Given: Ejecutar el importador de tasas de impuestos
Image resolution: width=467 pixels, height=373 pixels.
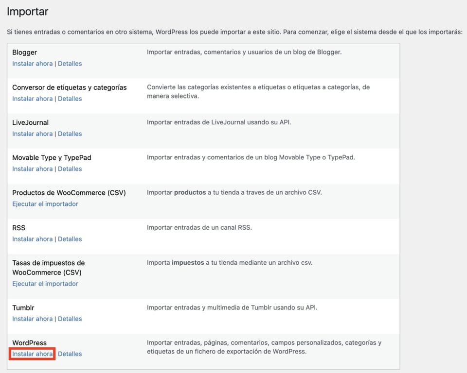Looking at the screenshot, I should click(45, 284).
